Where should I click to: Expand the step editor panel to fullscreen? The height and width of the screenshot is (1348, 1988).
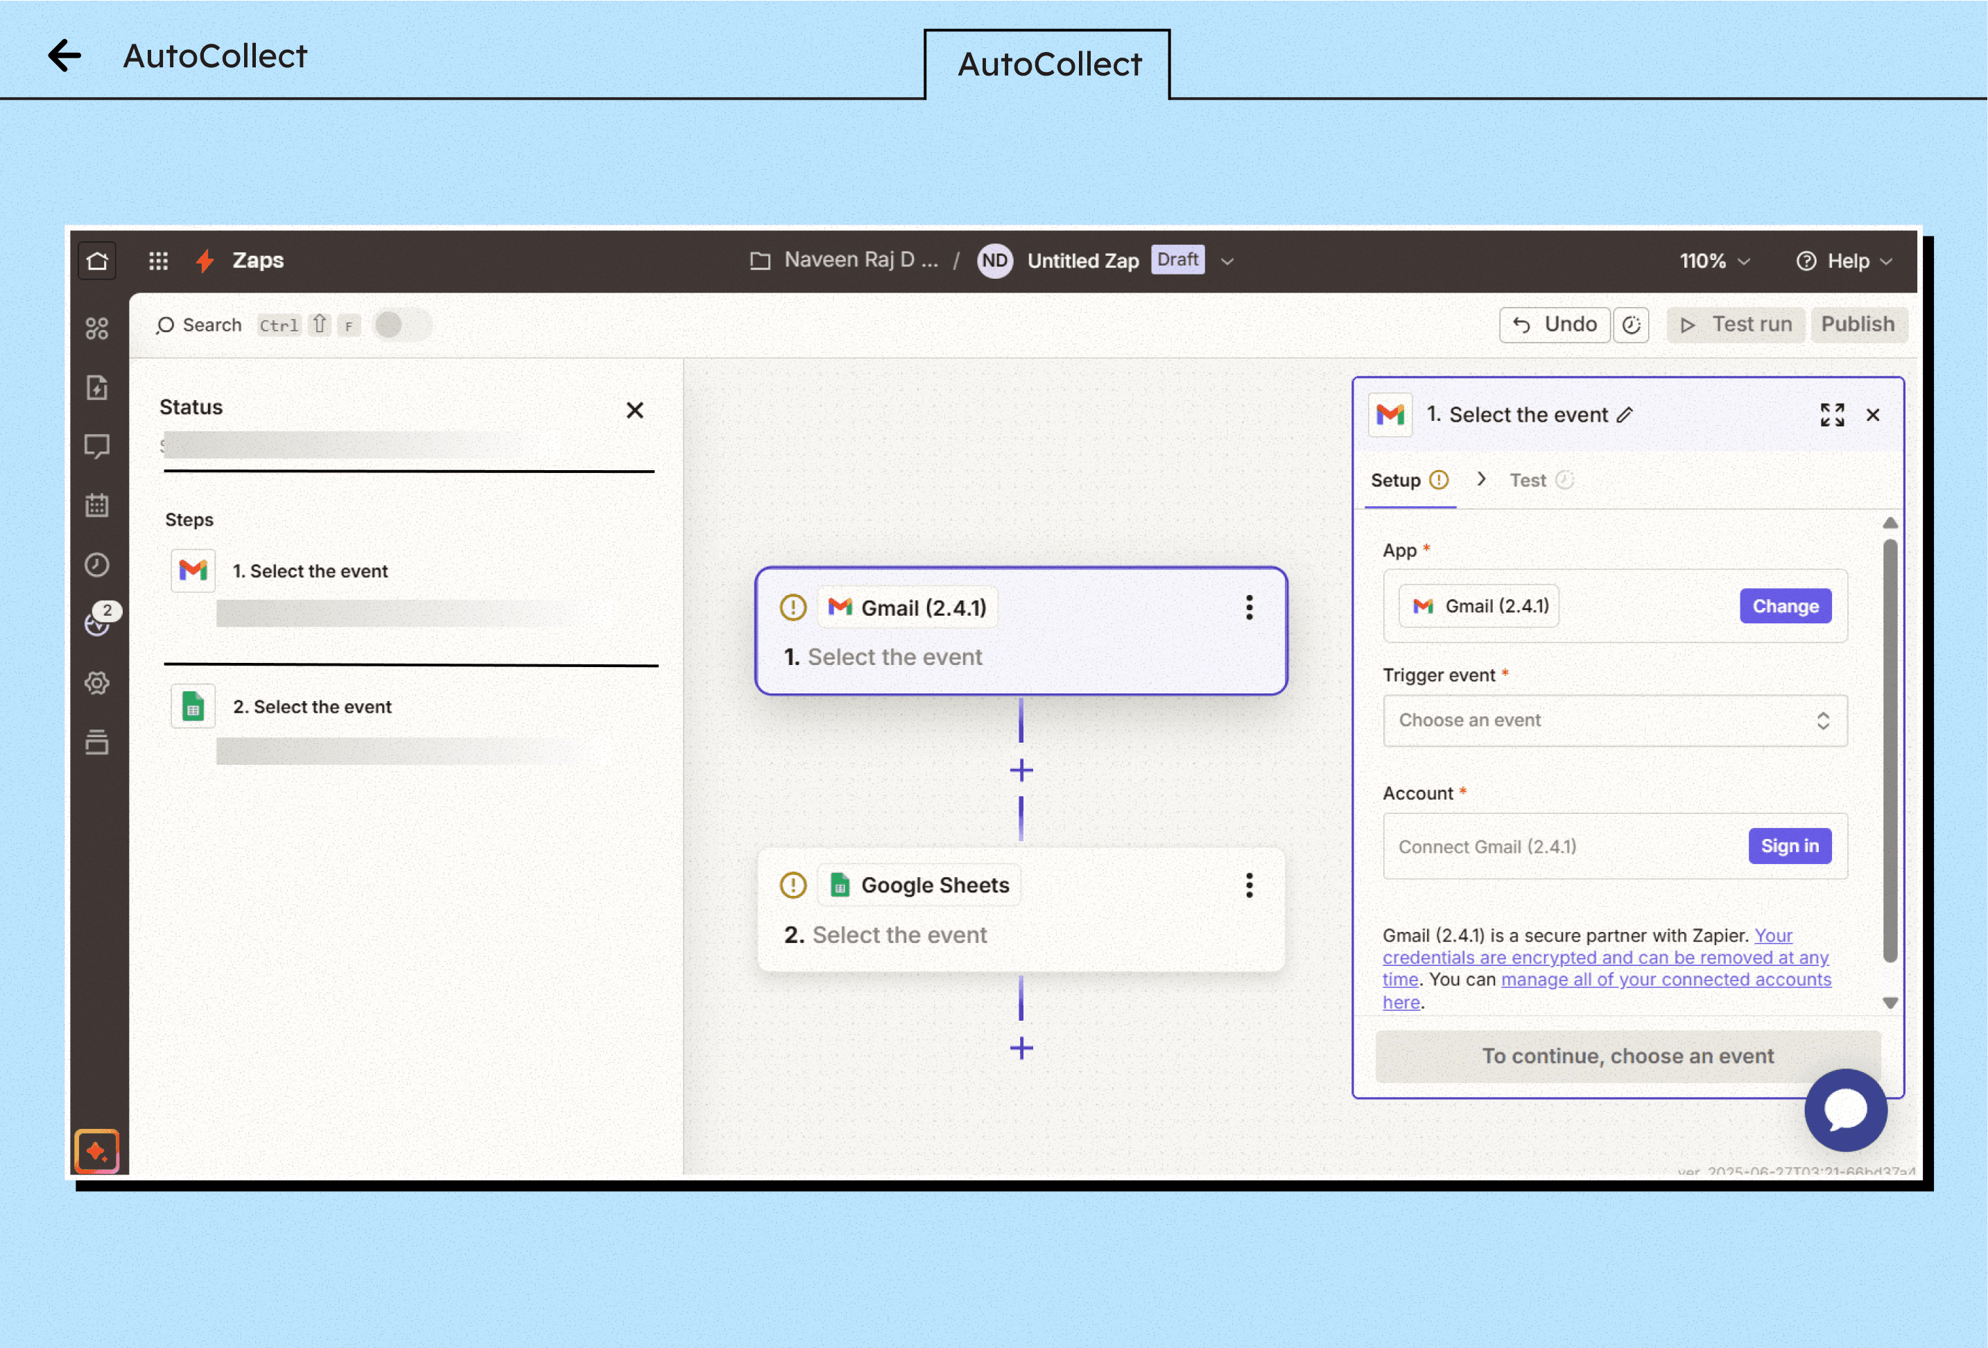pyautogui.click(x=1831, y=415)
